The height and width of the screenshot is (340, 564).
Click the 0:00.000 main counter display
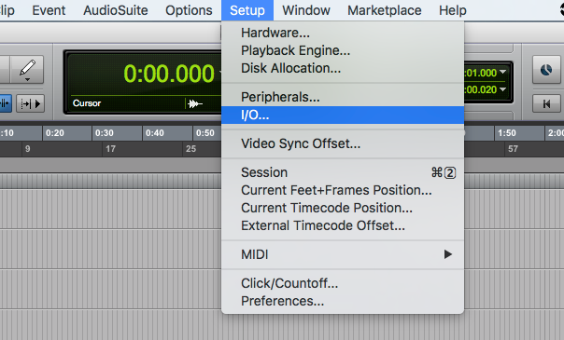pyautogui.click(x=169, y=74)
